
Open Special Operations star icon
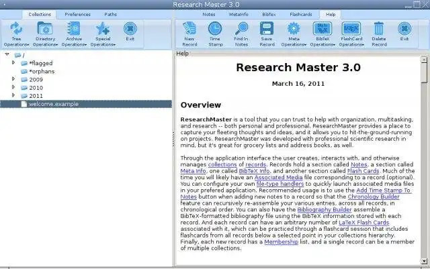(103, 28)
